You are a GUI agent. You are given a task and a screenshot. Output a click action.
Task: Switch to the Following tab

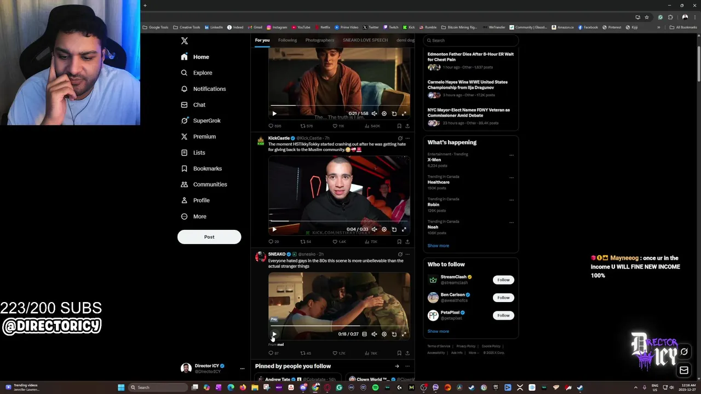click(288, 40)
